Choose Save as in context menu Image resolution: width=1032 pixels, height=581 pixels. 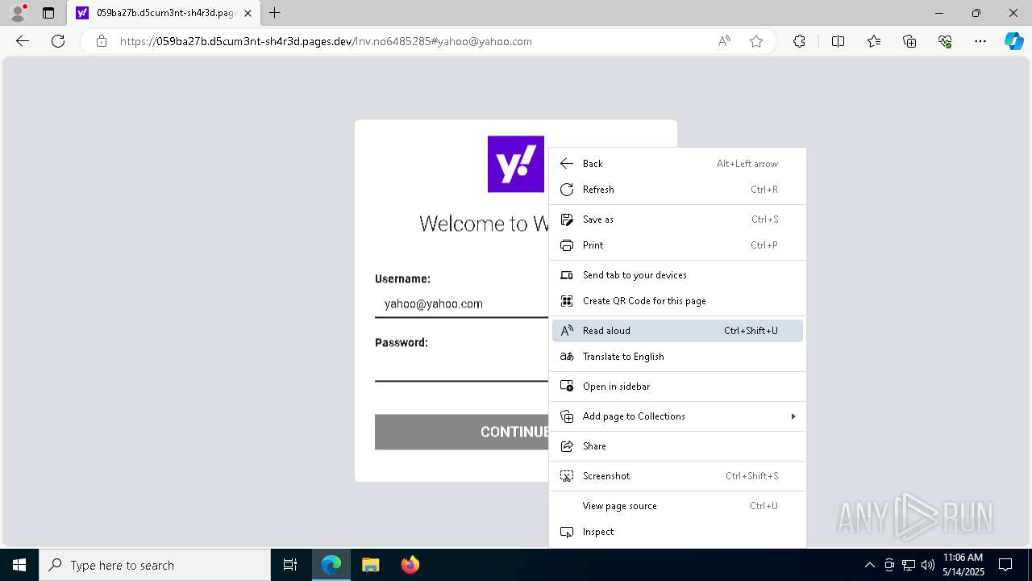(x=677, y=219)
